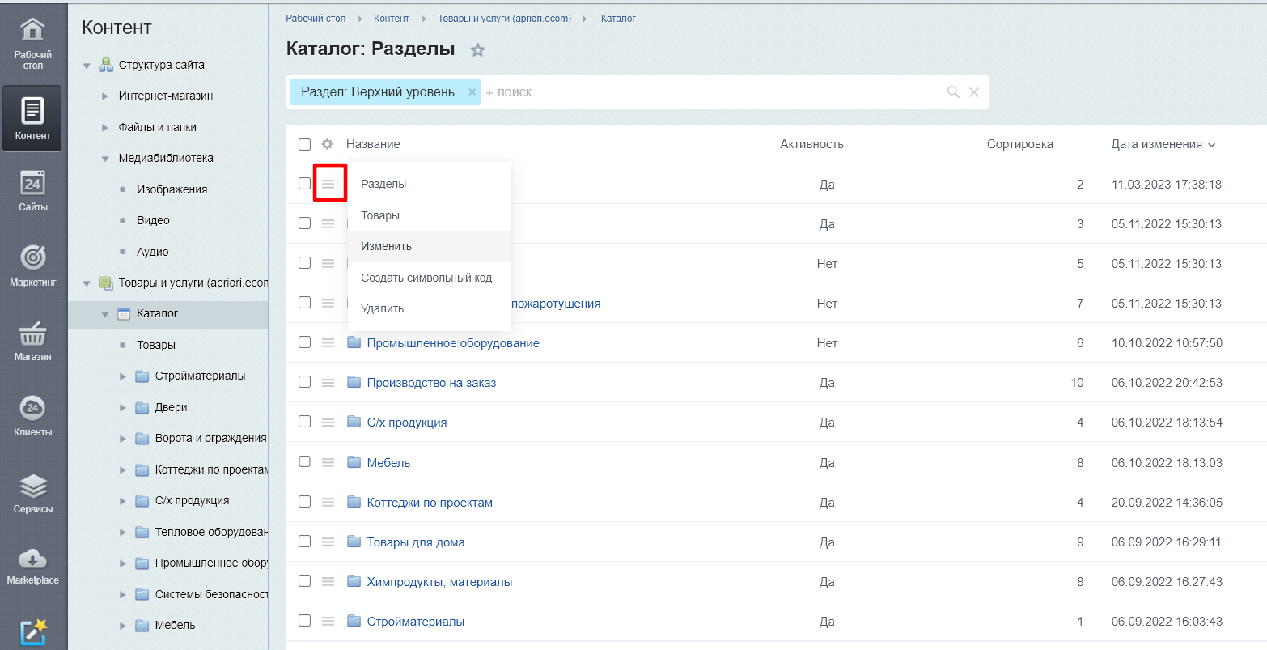The image size is (1267, 650).
Task: Check the box beside Стройматериалы row
Action: click(304, 621)
